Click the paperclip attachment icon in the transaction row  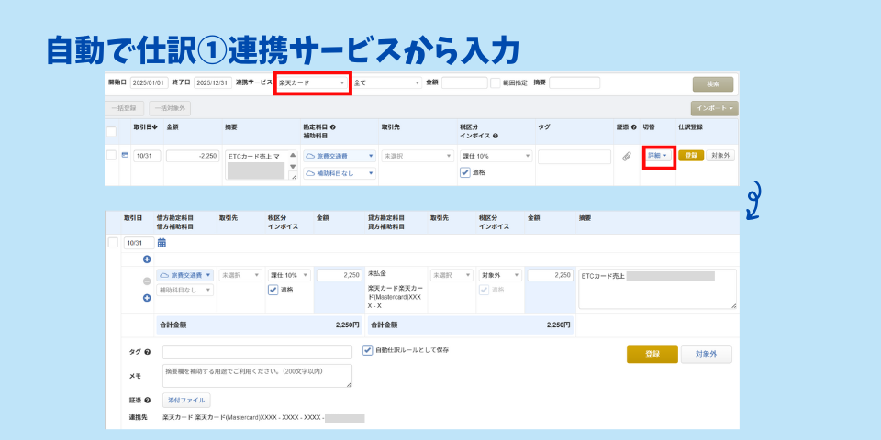pos(627,156)
